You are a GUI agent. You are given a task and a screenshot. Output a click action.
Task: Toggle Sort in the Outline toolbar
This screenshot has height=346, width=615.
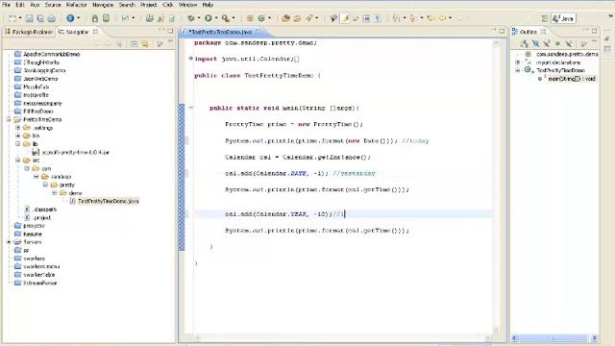525,44
